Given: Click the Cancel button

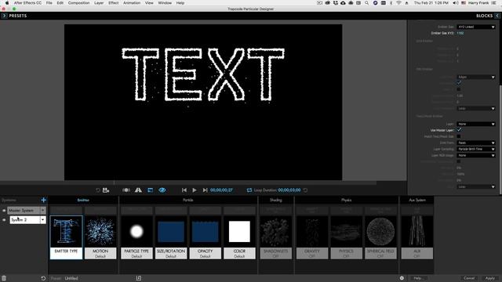Looking at the screenshot, I should point(469,279).
